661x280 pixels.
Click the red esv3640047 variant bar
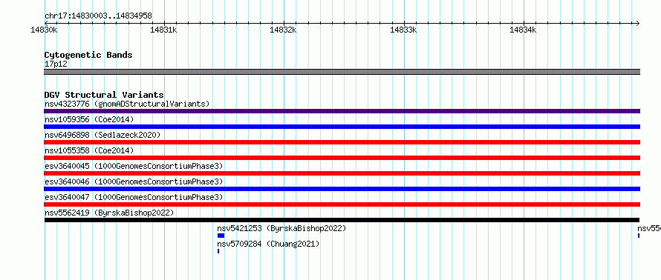tap(342, 204)
